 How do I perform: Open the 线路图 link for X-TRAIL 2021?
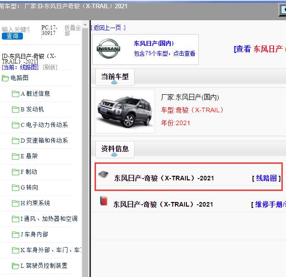click(266, 178)
